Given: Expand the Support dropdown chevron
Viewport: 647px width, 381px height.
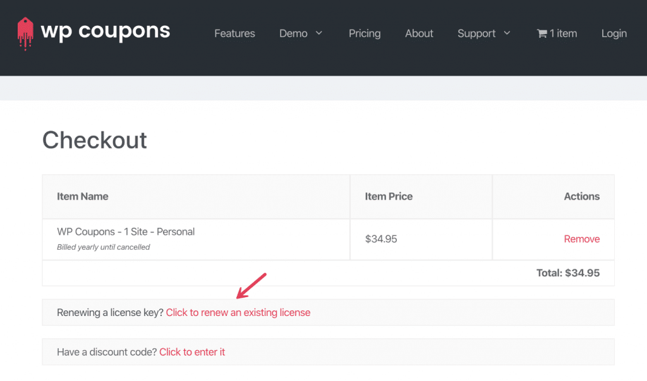Looking at the screenshot, I should point(507,33).
